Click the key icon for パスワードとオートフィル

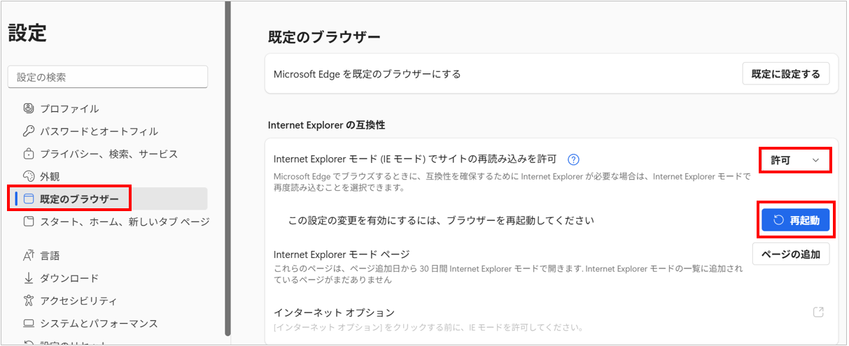click(x=29, y=131)
